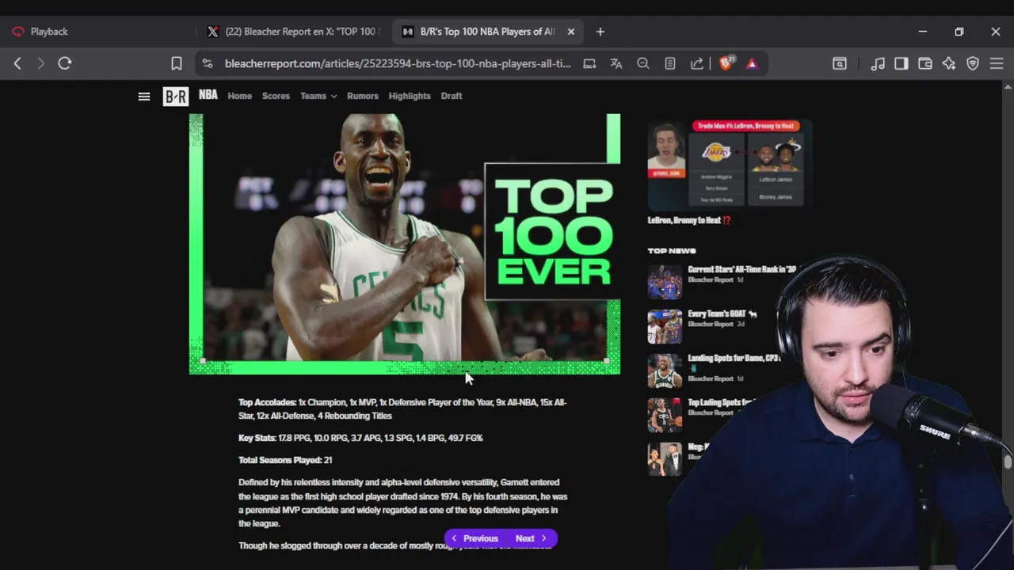Open the Brave VPN shield icon
The image size is (1014, 570).
point(973,63)
